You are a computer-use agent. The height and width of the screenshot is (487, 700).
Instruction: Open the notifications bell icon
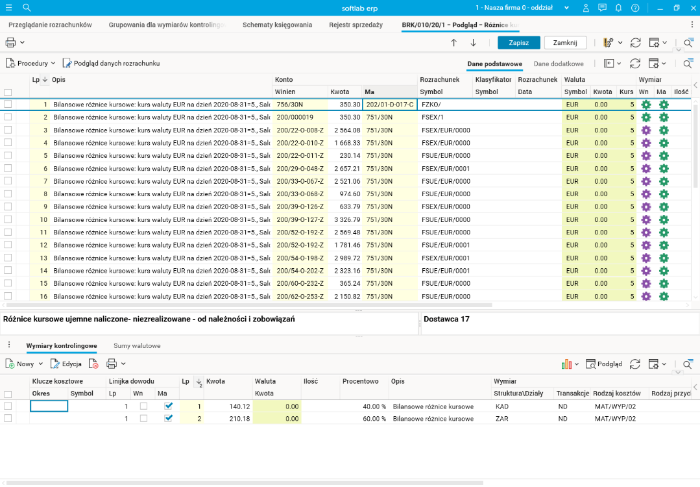click(x=618, y=8)
